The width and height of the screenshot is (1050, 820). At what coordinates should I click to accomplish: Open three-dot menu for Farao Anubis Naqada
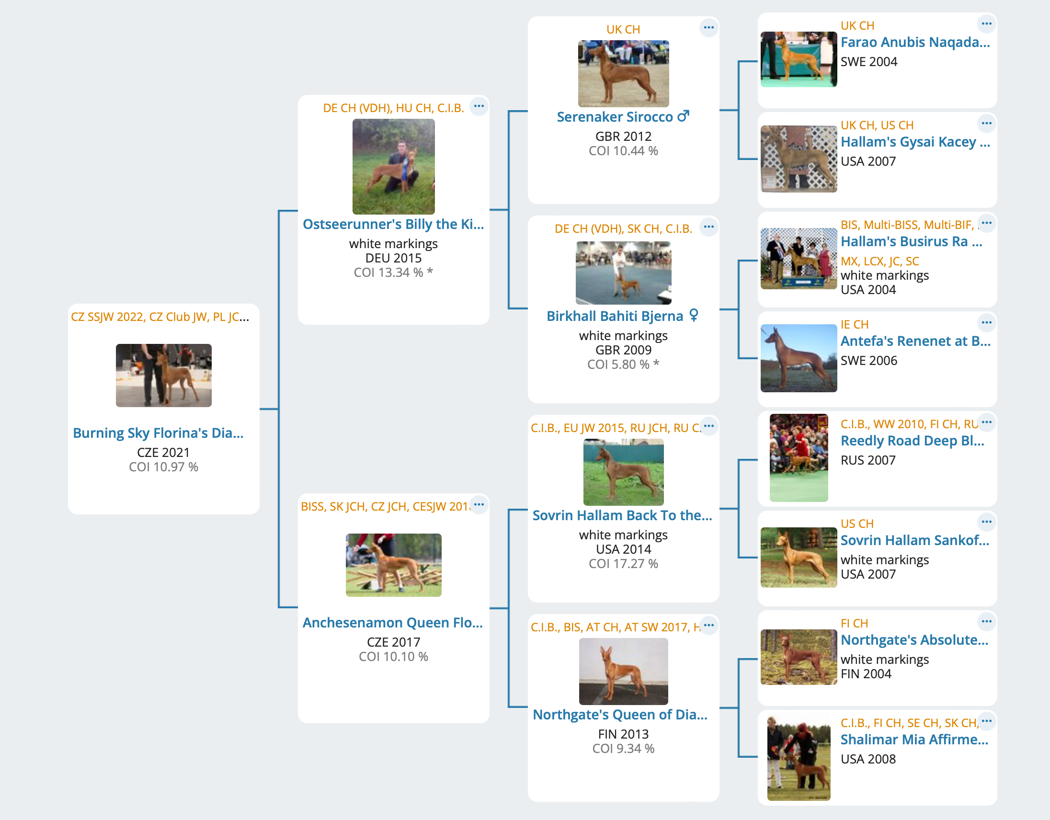click(986, 23)
